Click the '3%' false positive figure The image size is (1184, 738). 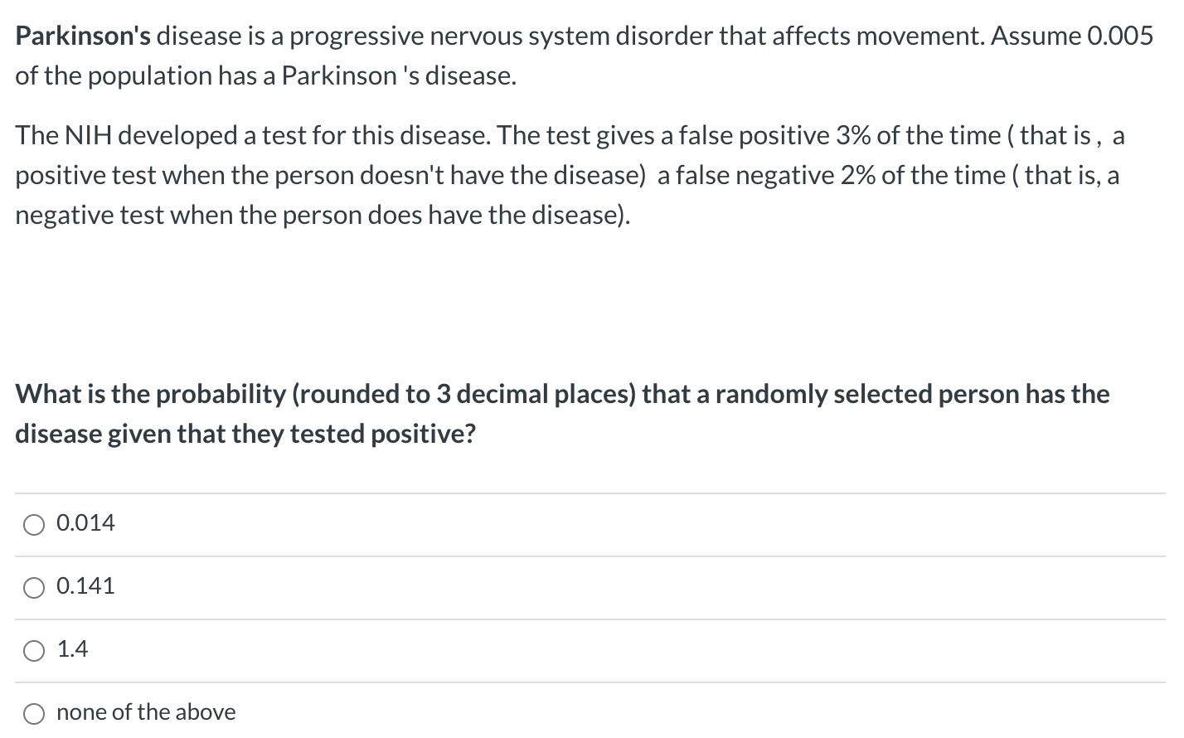pos(853,135)
